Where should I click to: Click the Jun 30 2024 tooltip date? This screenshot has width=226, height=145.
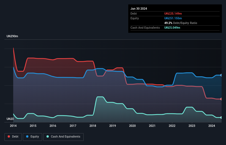tap(139, 9)
